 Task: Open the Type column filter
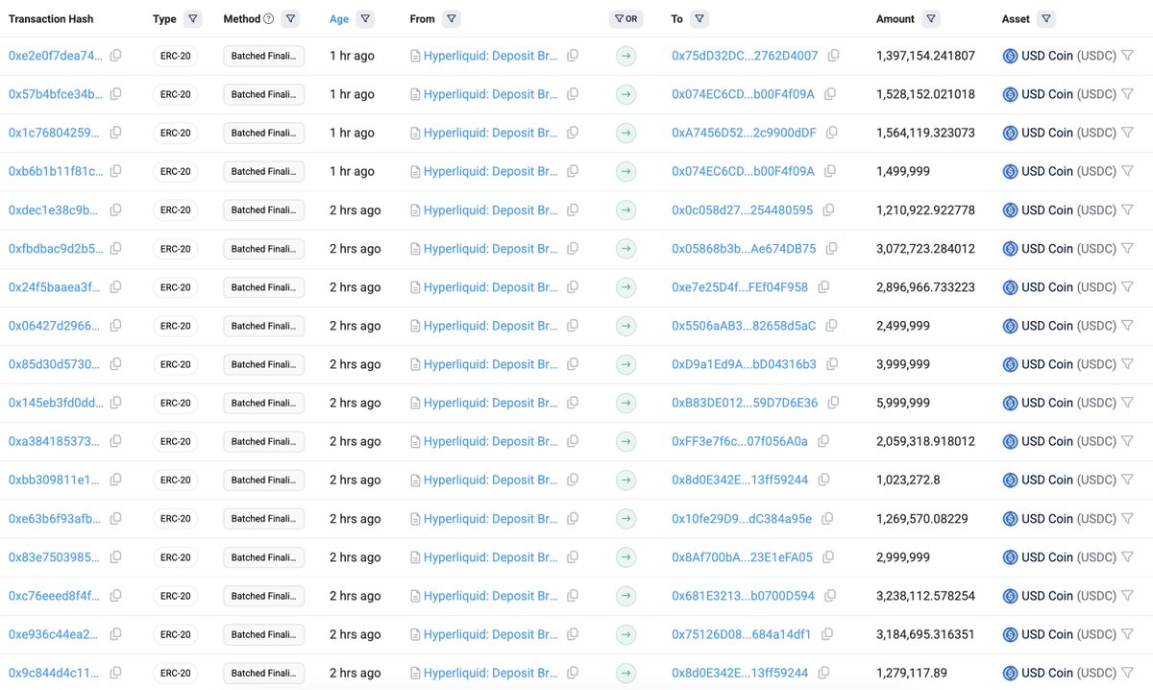coord(193,18)
